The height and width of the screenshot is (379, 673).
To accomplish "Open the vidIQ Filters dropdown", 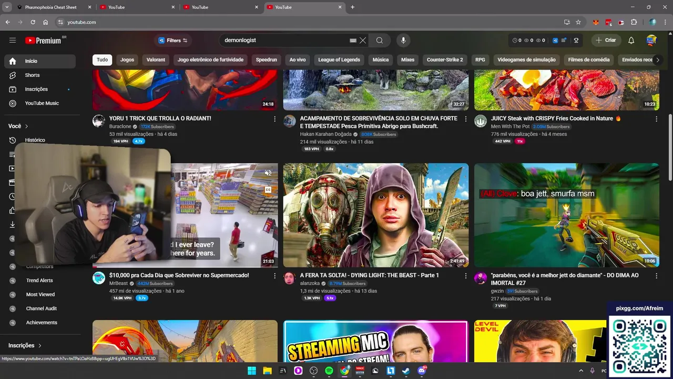I will tap(172, 40).
